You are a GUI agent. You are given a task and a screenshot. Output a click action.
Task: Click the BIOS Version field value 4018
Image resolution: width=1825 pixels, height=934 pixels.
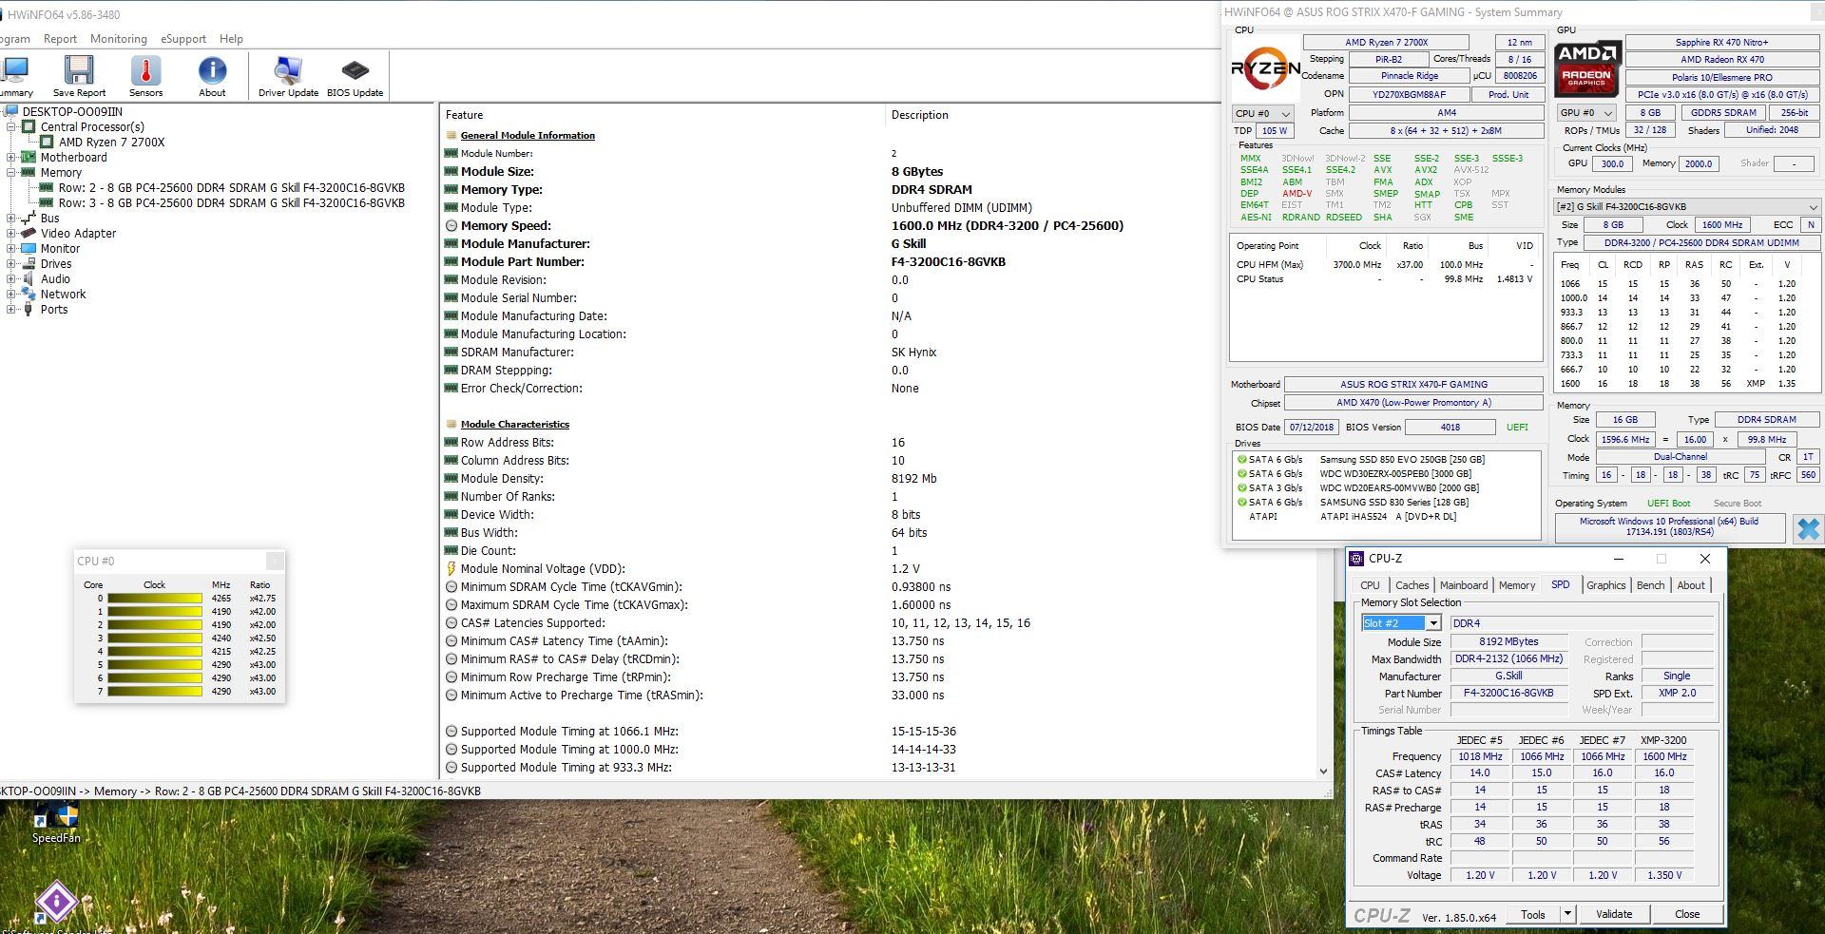click(x=1450, y=428)
